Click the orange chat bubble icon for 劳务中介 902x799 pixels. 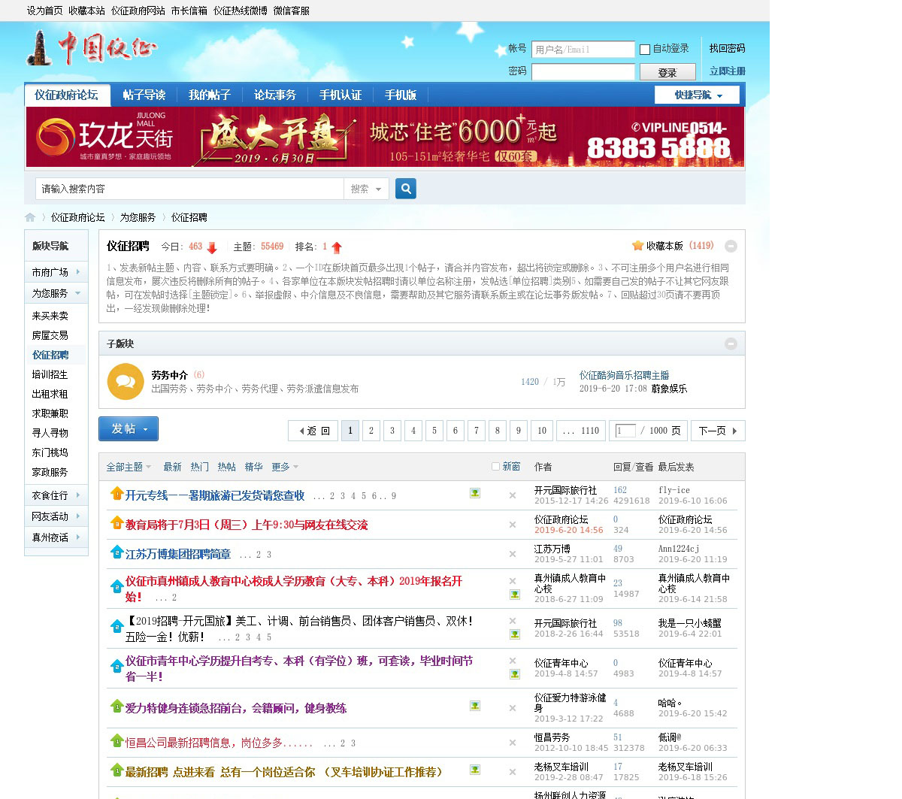126,382
